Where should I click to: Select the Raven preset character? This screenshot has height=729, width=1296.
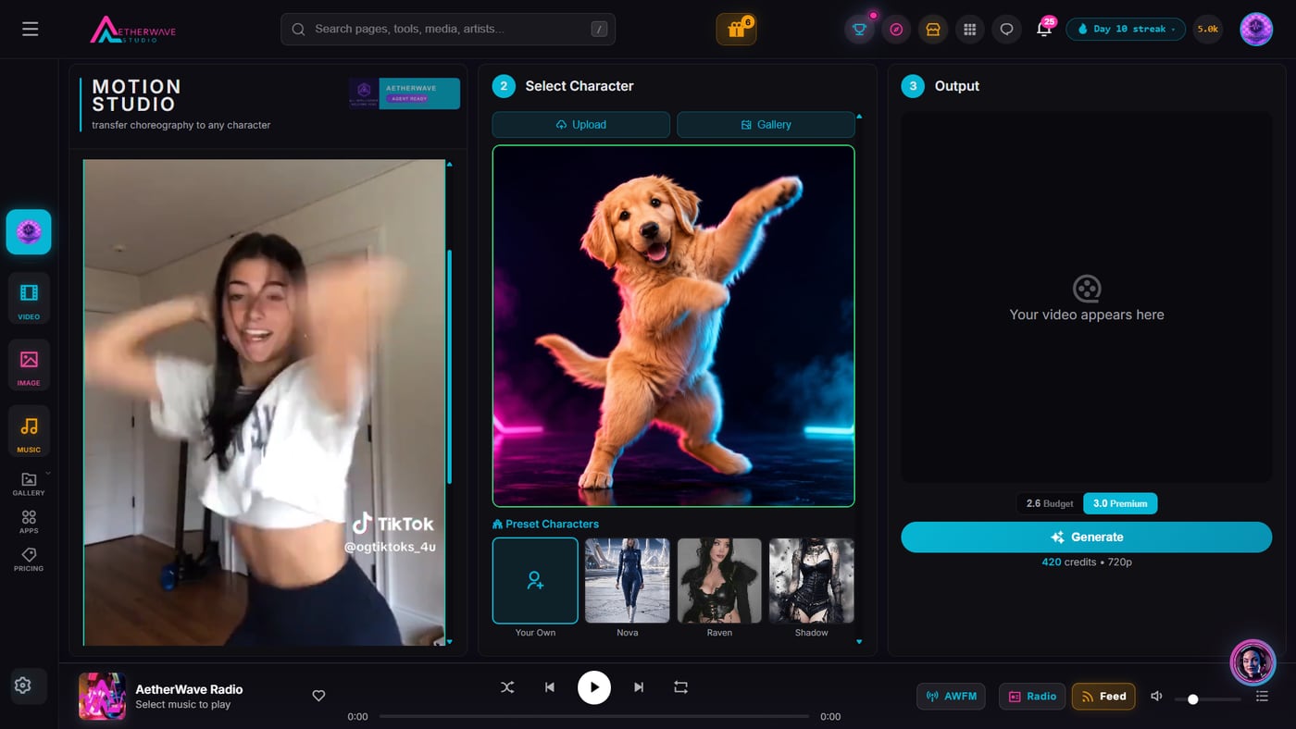tap(719, 581)
